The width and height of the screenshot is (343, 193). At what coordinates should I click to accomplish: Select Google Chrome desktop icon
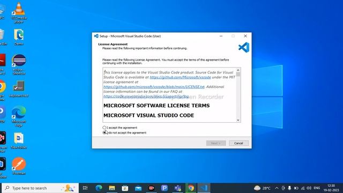pos(2,91)
